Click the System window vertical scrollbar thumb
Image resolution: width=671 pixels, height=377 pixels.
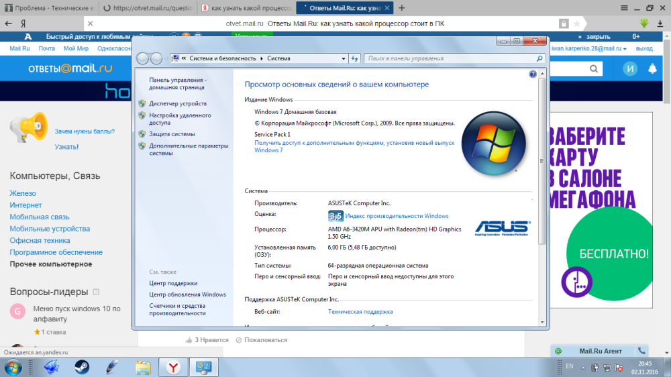541,161
